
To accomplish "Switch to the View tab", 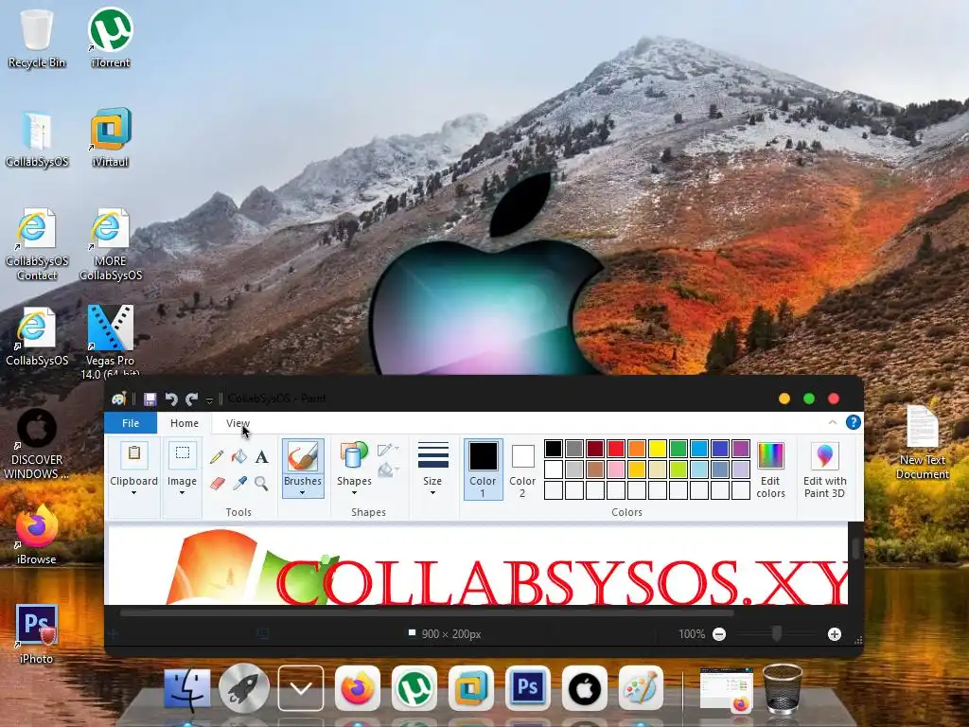I will pos(238,423).
